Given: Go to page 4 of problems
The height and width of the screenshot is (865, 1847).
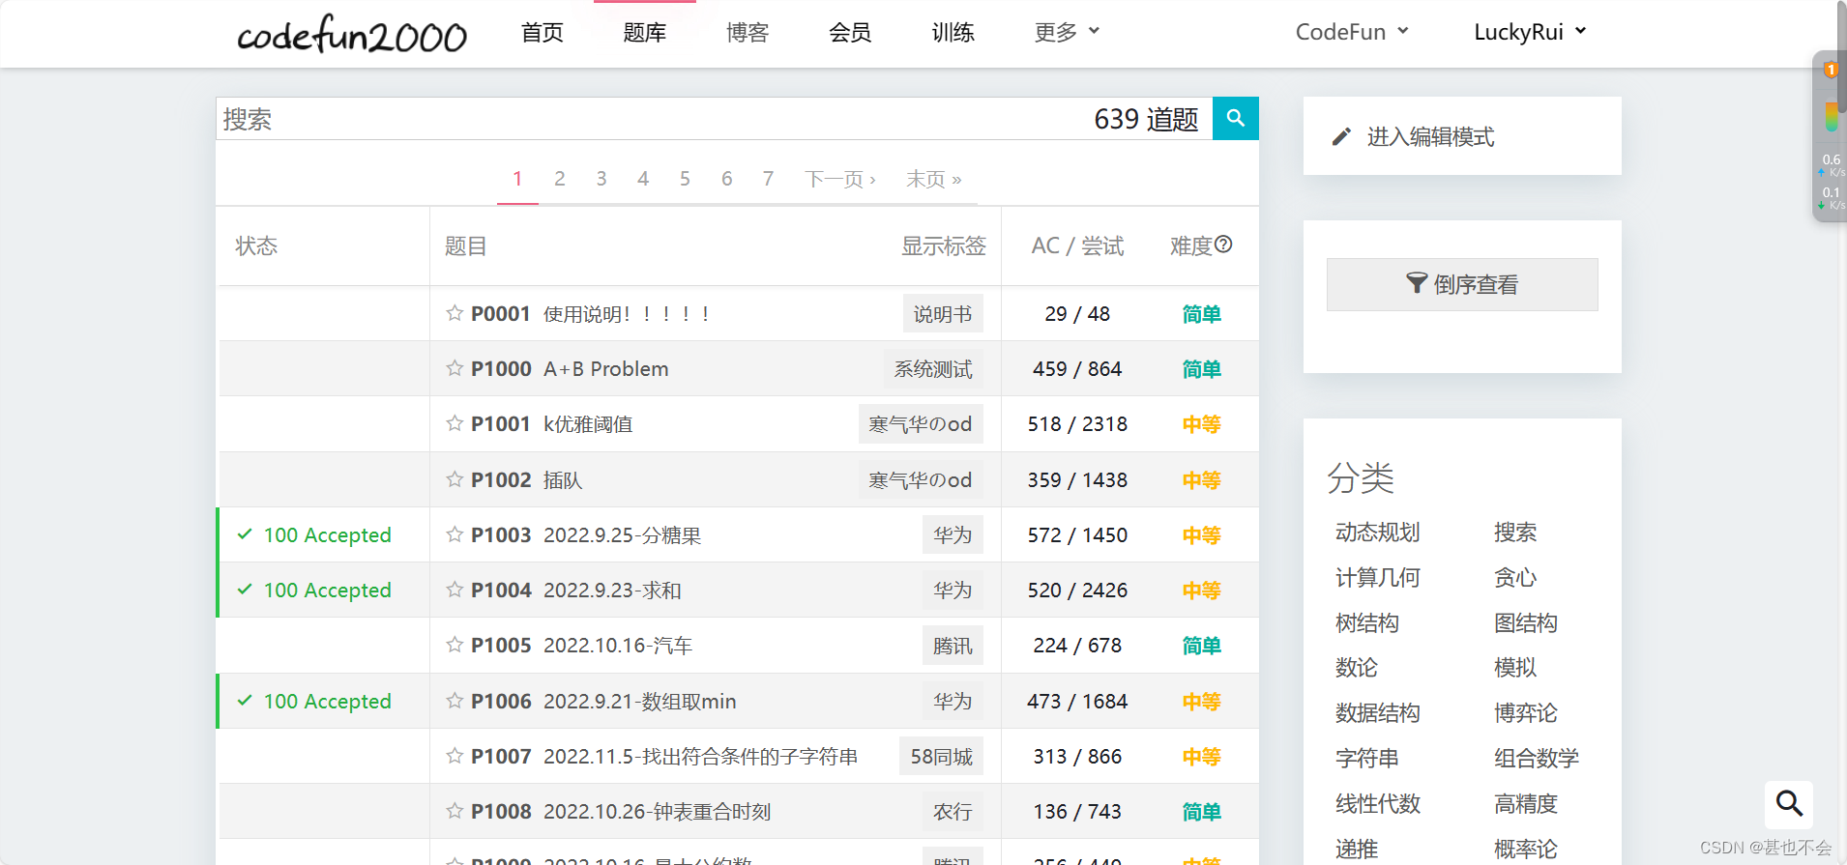Looking at the screenshot, I should (643, 179).
